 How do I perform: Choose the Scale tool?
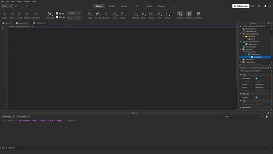pos(20,15)
